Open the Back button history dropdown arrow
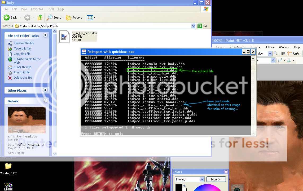 point(20,17)
